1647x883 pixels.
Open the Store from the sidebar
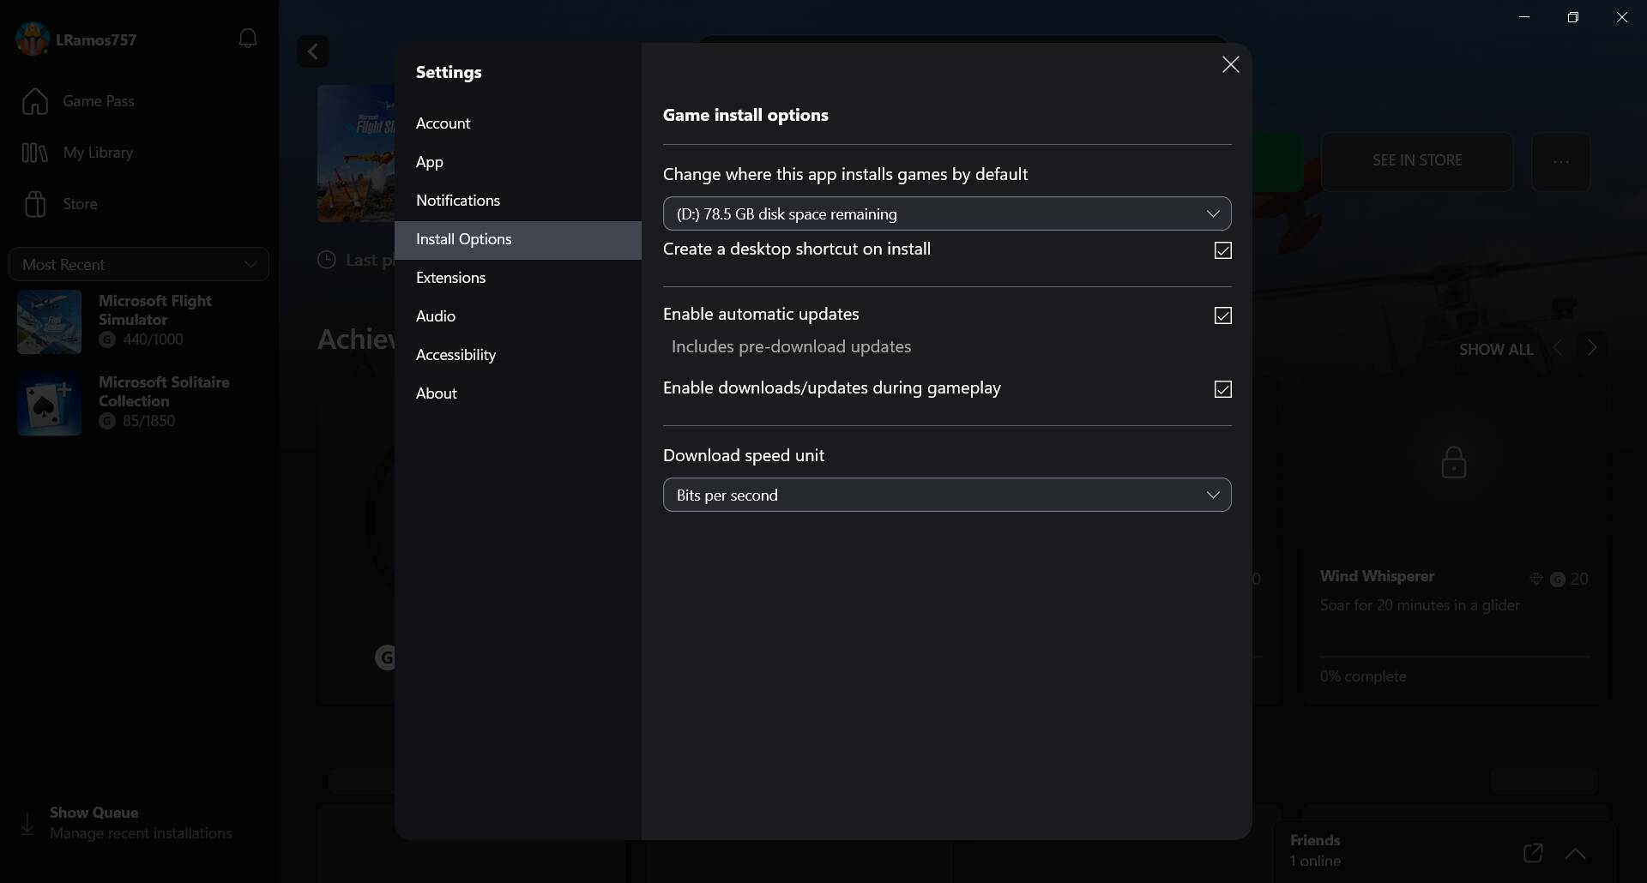(x=77, y=204)
